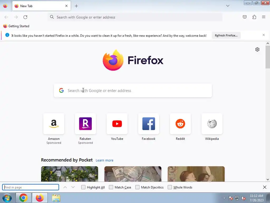Focus the center Google search box
The width and height of the screenshot is (270, 203).
coord(133,90)
